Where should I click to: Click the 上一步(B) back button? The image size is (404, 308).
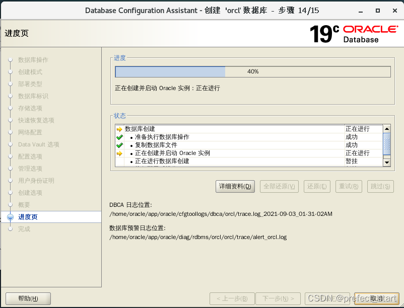(x=232, y=298)
